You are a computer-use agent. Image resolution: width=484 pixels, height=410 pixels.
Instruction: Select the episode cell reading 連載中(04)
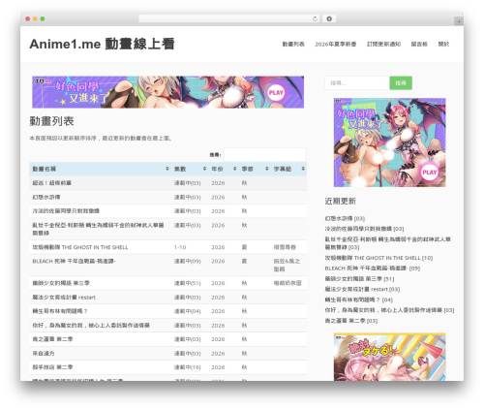tap(188, 311)
